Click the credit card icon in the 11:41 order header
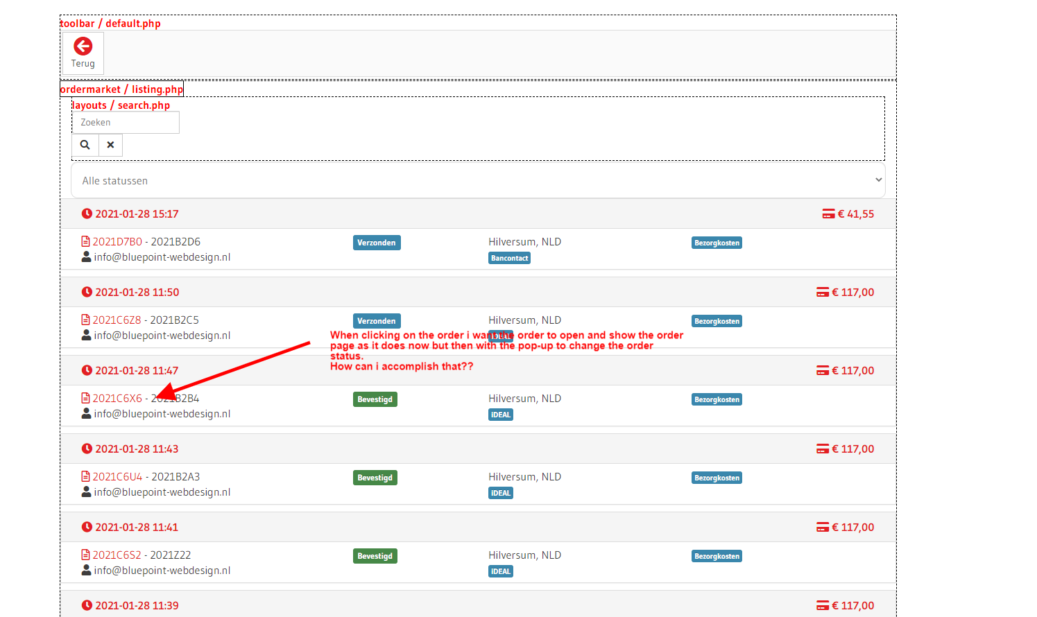 [x=823, y=527]
